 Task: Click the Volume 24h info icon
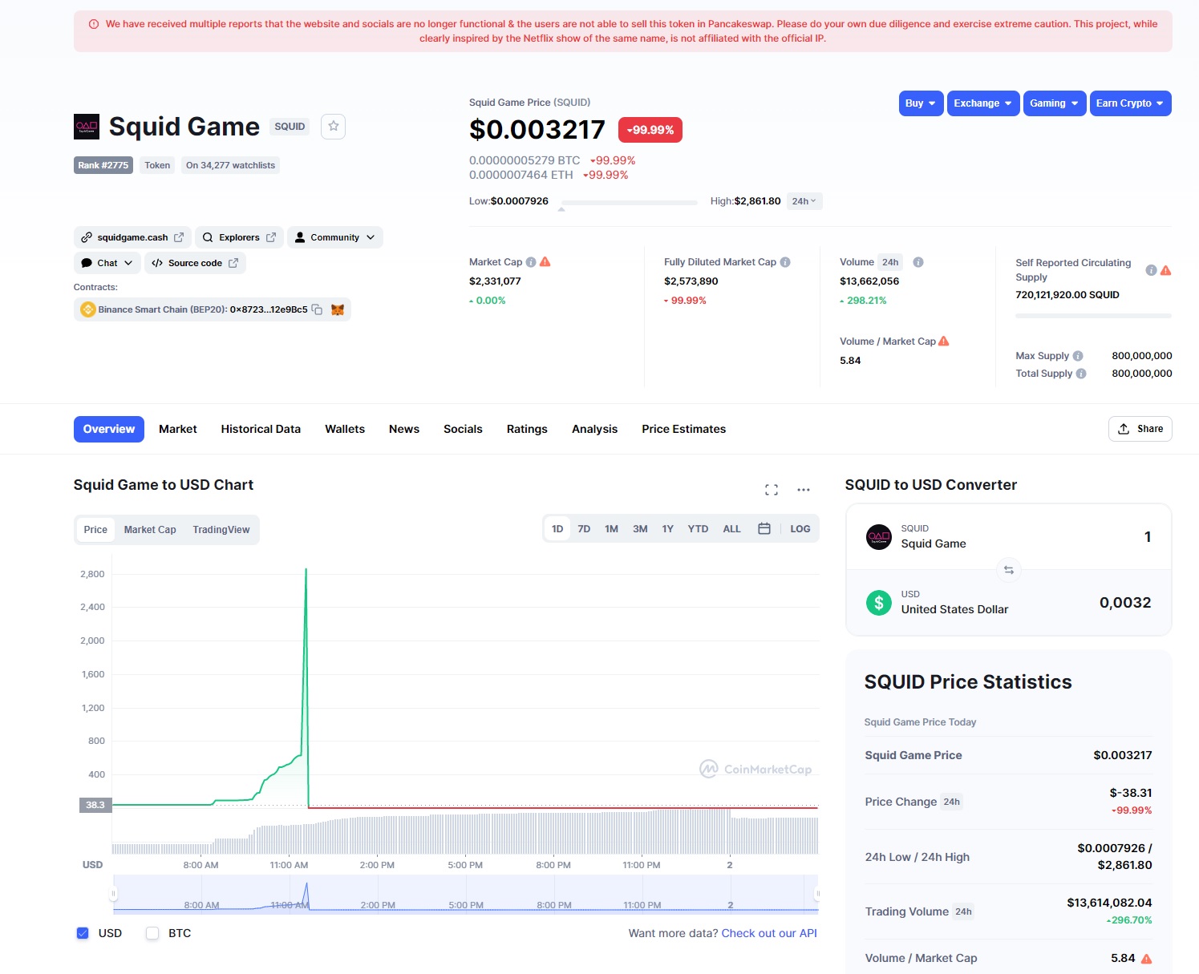(x=918, y=262)
